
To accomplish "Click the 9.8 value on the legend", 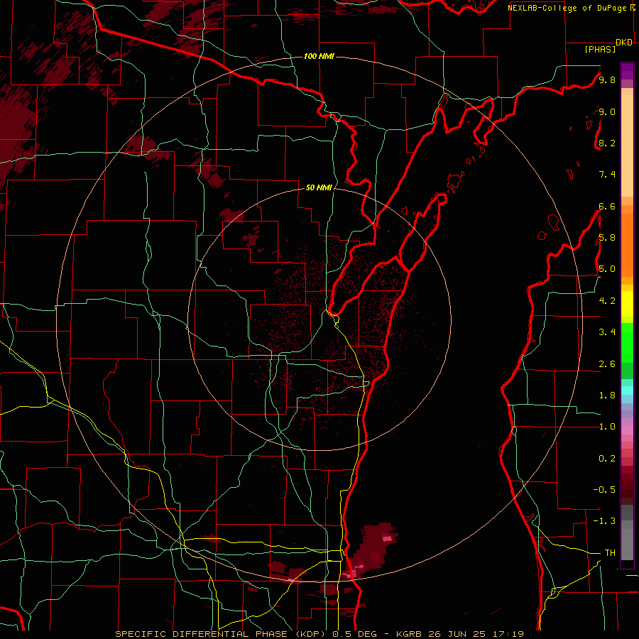I will tap(607, 80).
